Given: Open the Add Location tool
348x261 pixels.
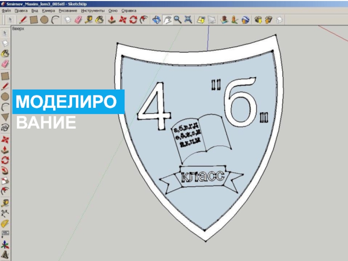Looking at the screenshot, I should (x=201, y=20).
